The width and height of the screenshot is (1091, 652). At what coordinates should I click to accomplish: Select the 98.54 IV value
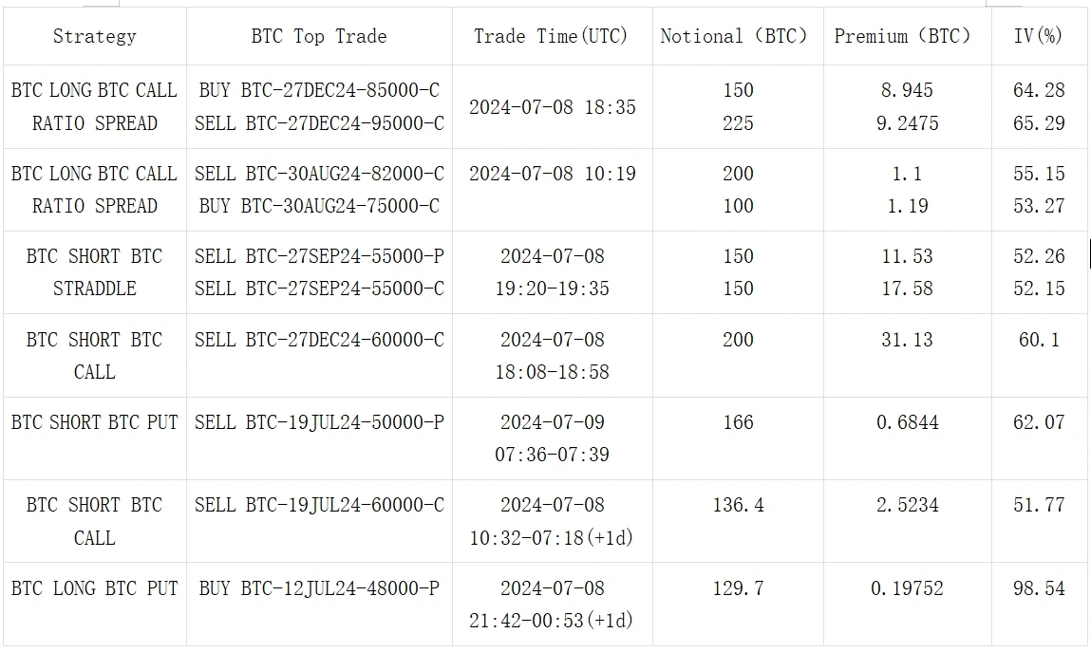click(x=1039, y=588)
